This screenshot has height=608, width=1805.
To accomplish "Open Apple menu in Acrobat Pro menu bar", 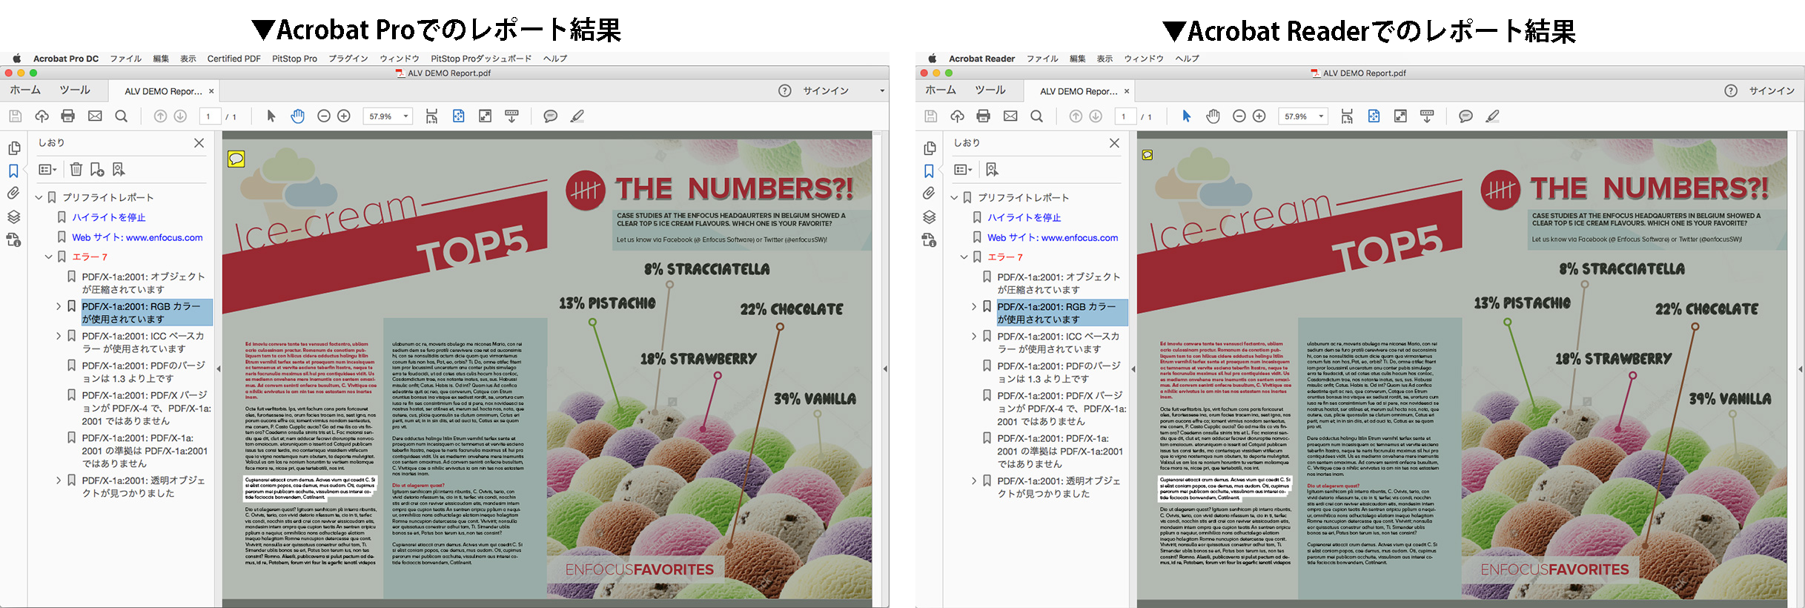I will click(x=16, y=59).
